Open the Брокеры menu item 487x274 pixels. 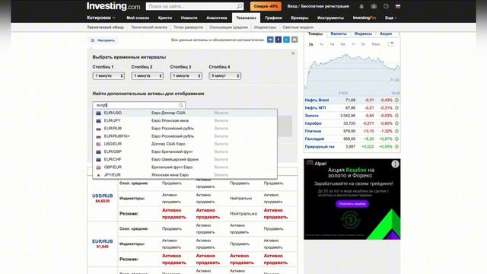300,18
